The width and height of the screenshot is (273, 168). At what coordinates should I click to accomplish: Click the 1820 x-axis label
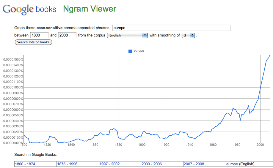point(47,145)
